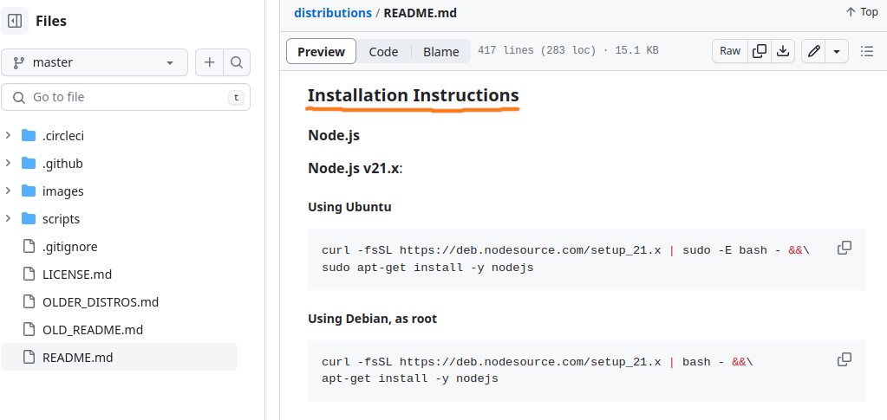
Task: Click the sudo apt-get install code line
Action: point(427,268)
